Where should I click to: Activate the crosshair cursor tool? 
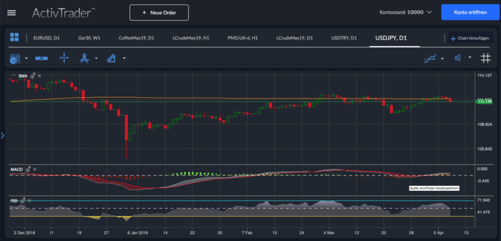tap(64, 58)
